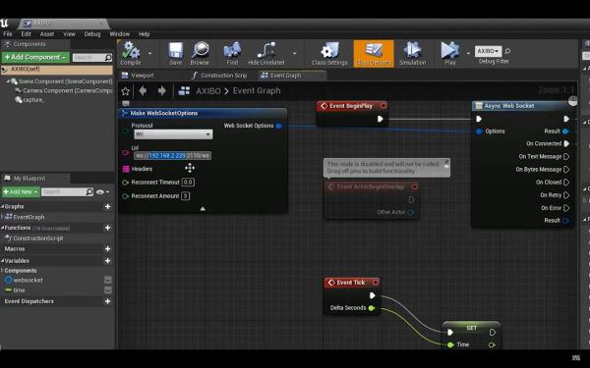Collapse the Functions section
The image size is (590, 368).
coord(2,228)
